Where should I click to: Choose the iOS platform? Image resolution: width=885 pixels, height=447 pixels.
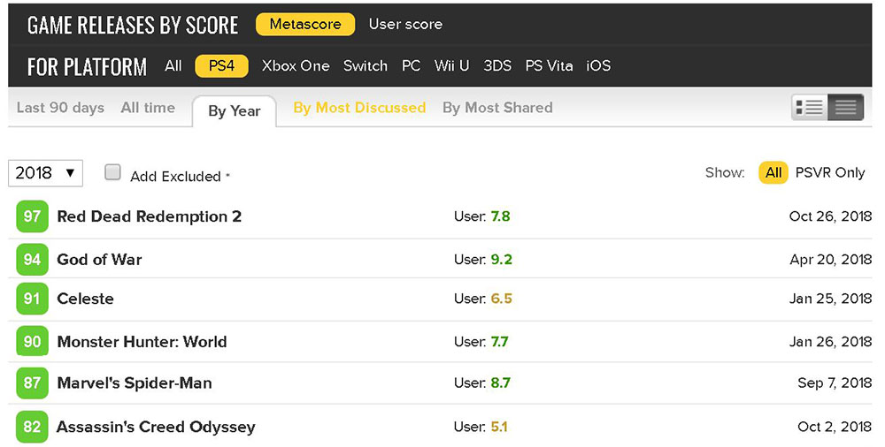598,66
